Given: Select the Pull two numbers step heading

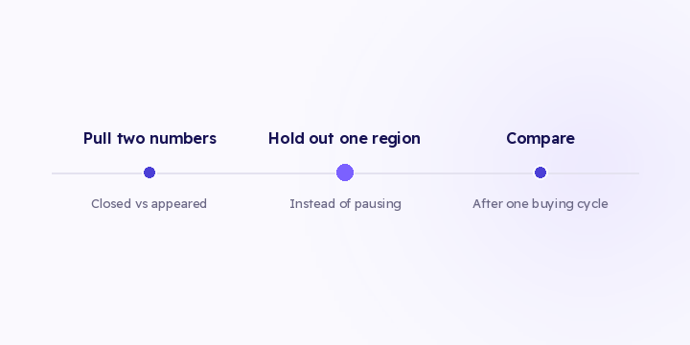Looking at the screenshot, I should pyautogui.click(x=149, y=139).
